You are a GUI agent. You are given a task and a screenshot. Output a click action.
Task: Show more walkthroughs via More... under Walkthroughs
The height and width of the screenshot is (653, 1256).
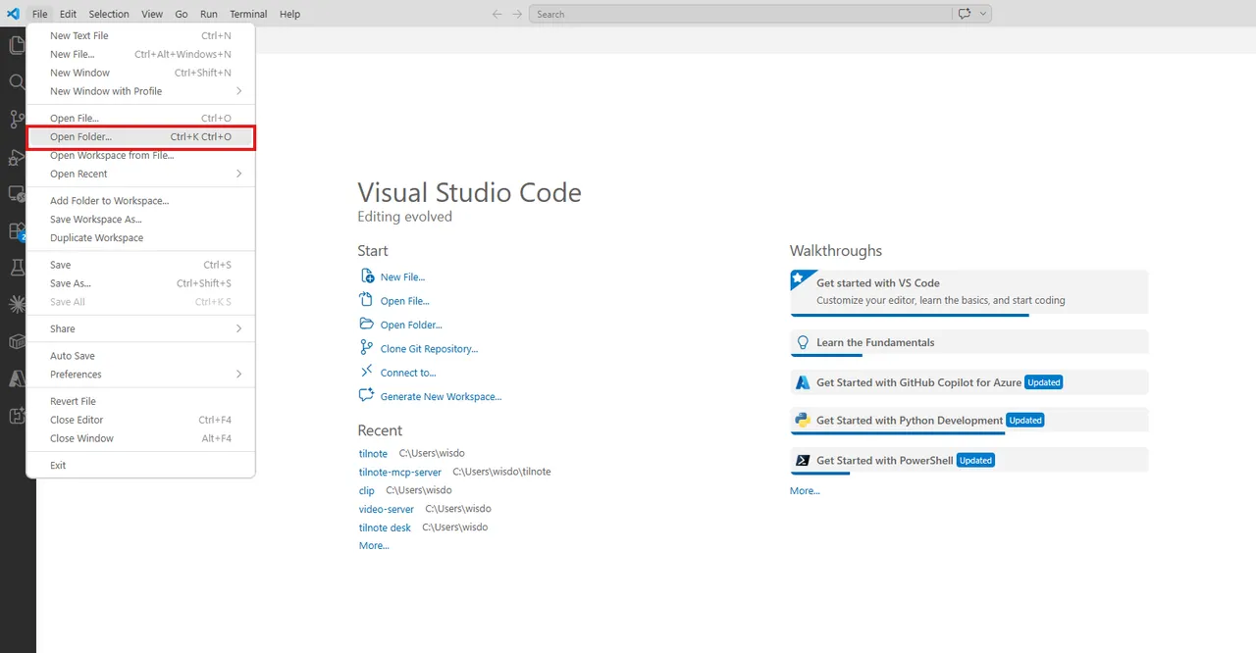coord(805,490)
